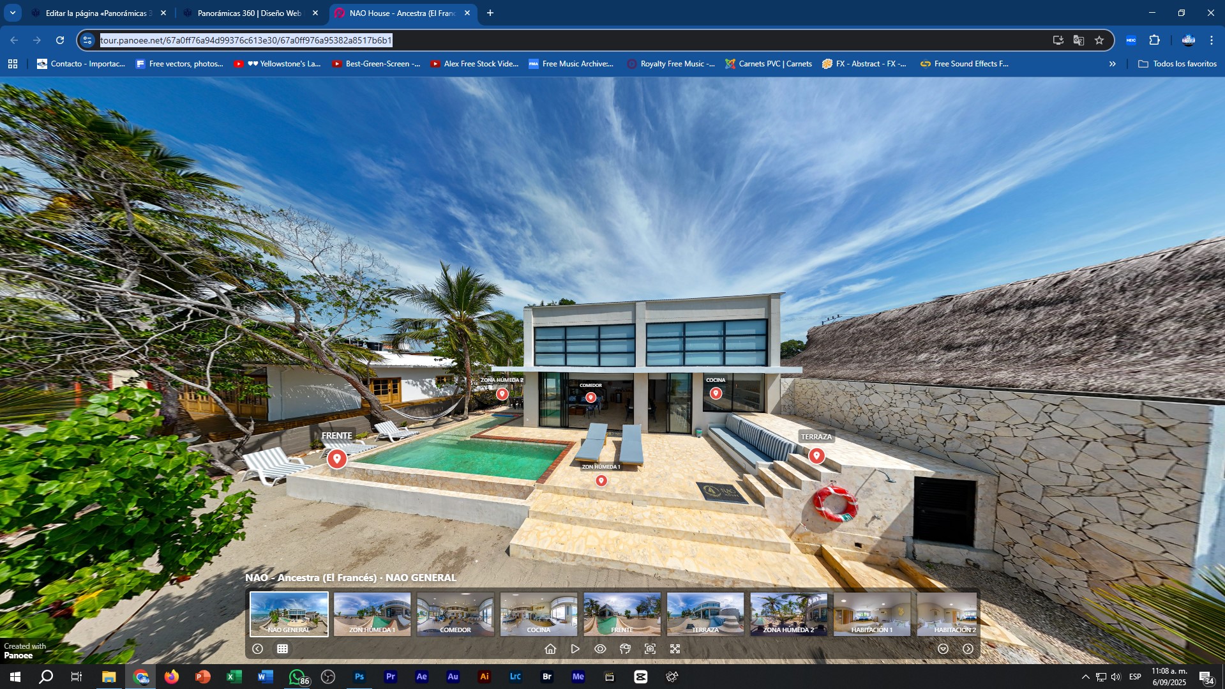The width and height of the screenshot is (1225, 689).
Task: Switch to the Editar la página tab
Action: 97,13
